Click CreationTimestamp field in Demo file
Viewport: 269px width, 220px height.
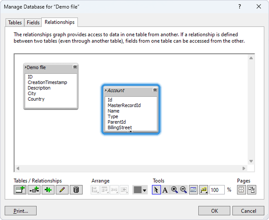tap(47, 82)
